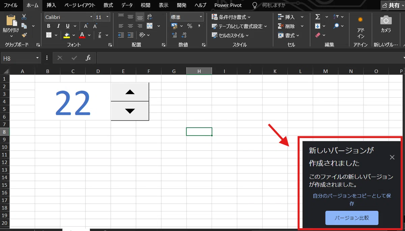Toggle Bold formatting
Image resolution: width=405 pixels, height=231 pixels.
point(49,26)
